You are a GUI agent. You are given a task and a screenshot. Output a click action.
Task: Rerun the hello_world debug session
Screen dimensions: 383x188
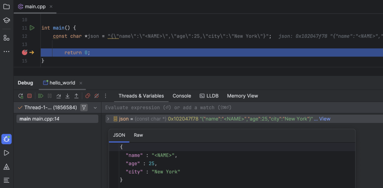click(x=21, y=96)
